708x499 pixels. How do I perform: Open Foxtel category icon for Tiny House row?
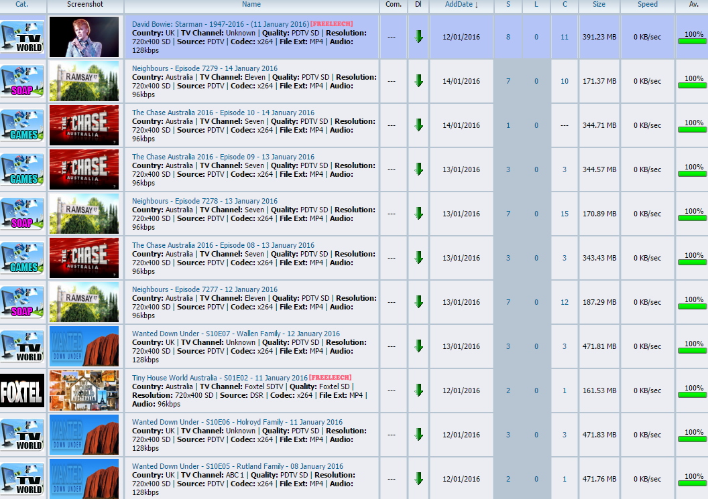coord(22,390)
